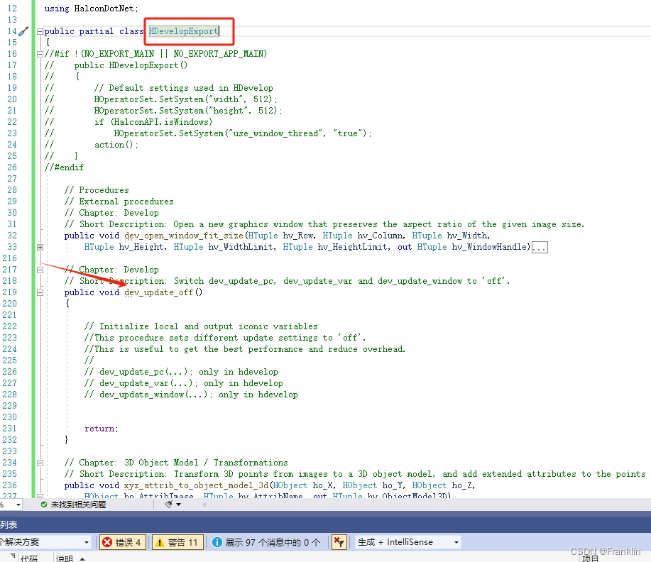Collapse the dev_update_off method fold box on line 219
Image resolution: width=651 pixels, height=562 pixels.
(40, 292)
